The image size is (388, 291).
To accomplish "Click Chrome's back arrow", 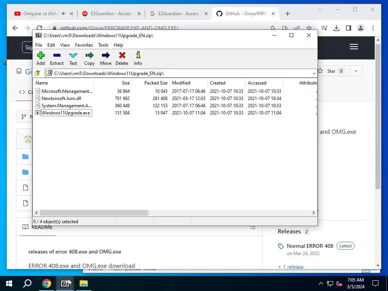I will (x=15, y=28).
